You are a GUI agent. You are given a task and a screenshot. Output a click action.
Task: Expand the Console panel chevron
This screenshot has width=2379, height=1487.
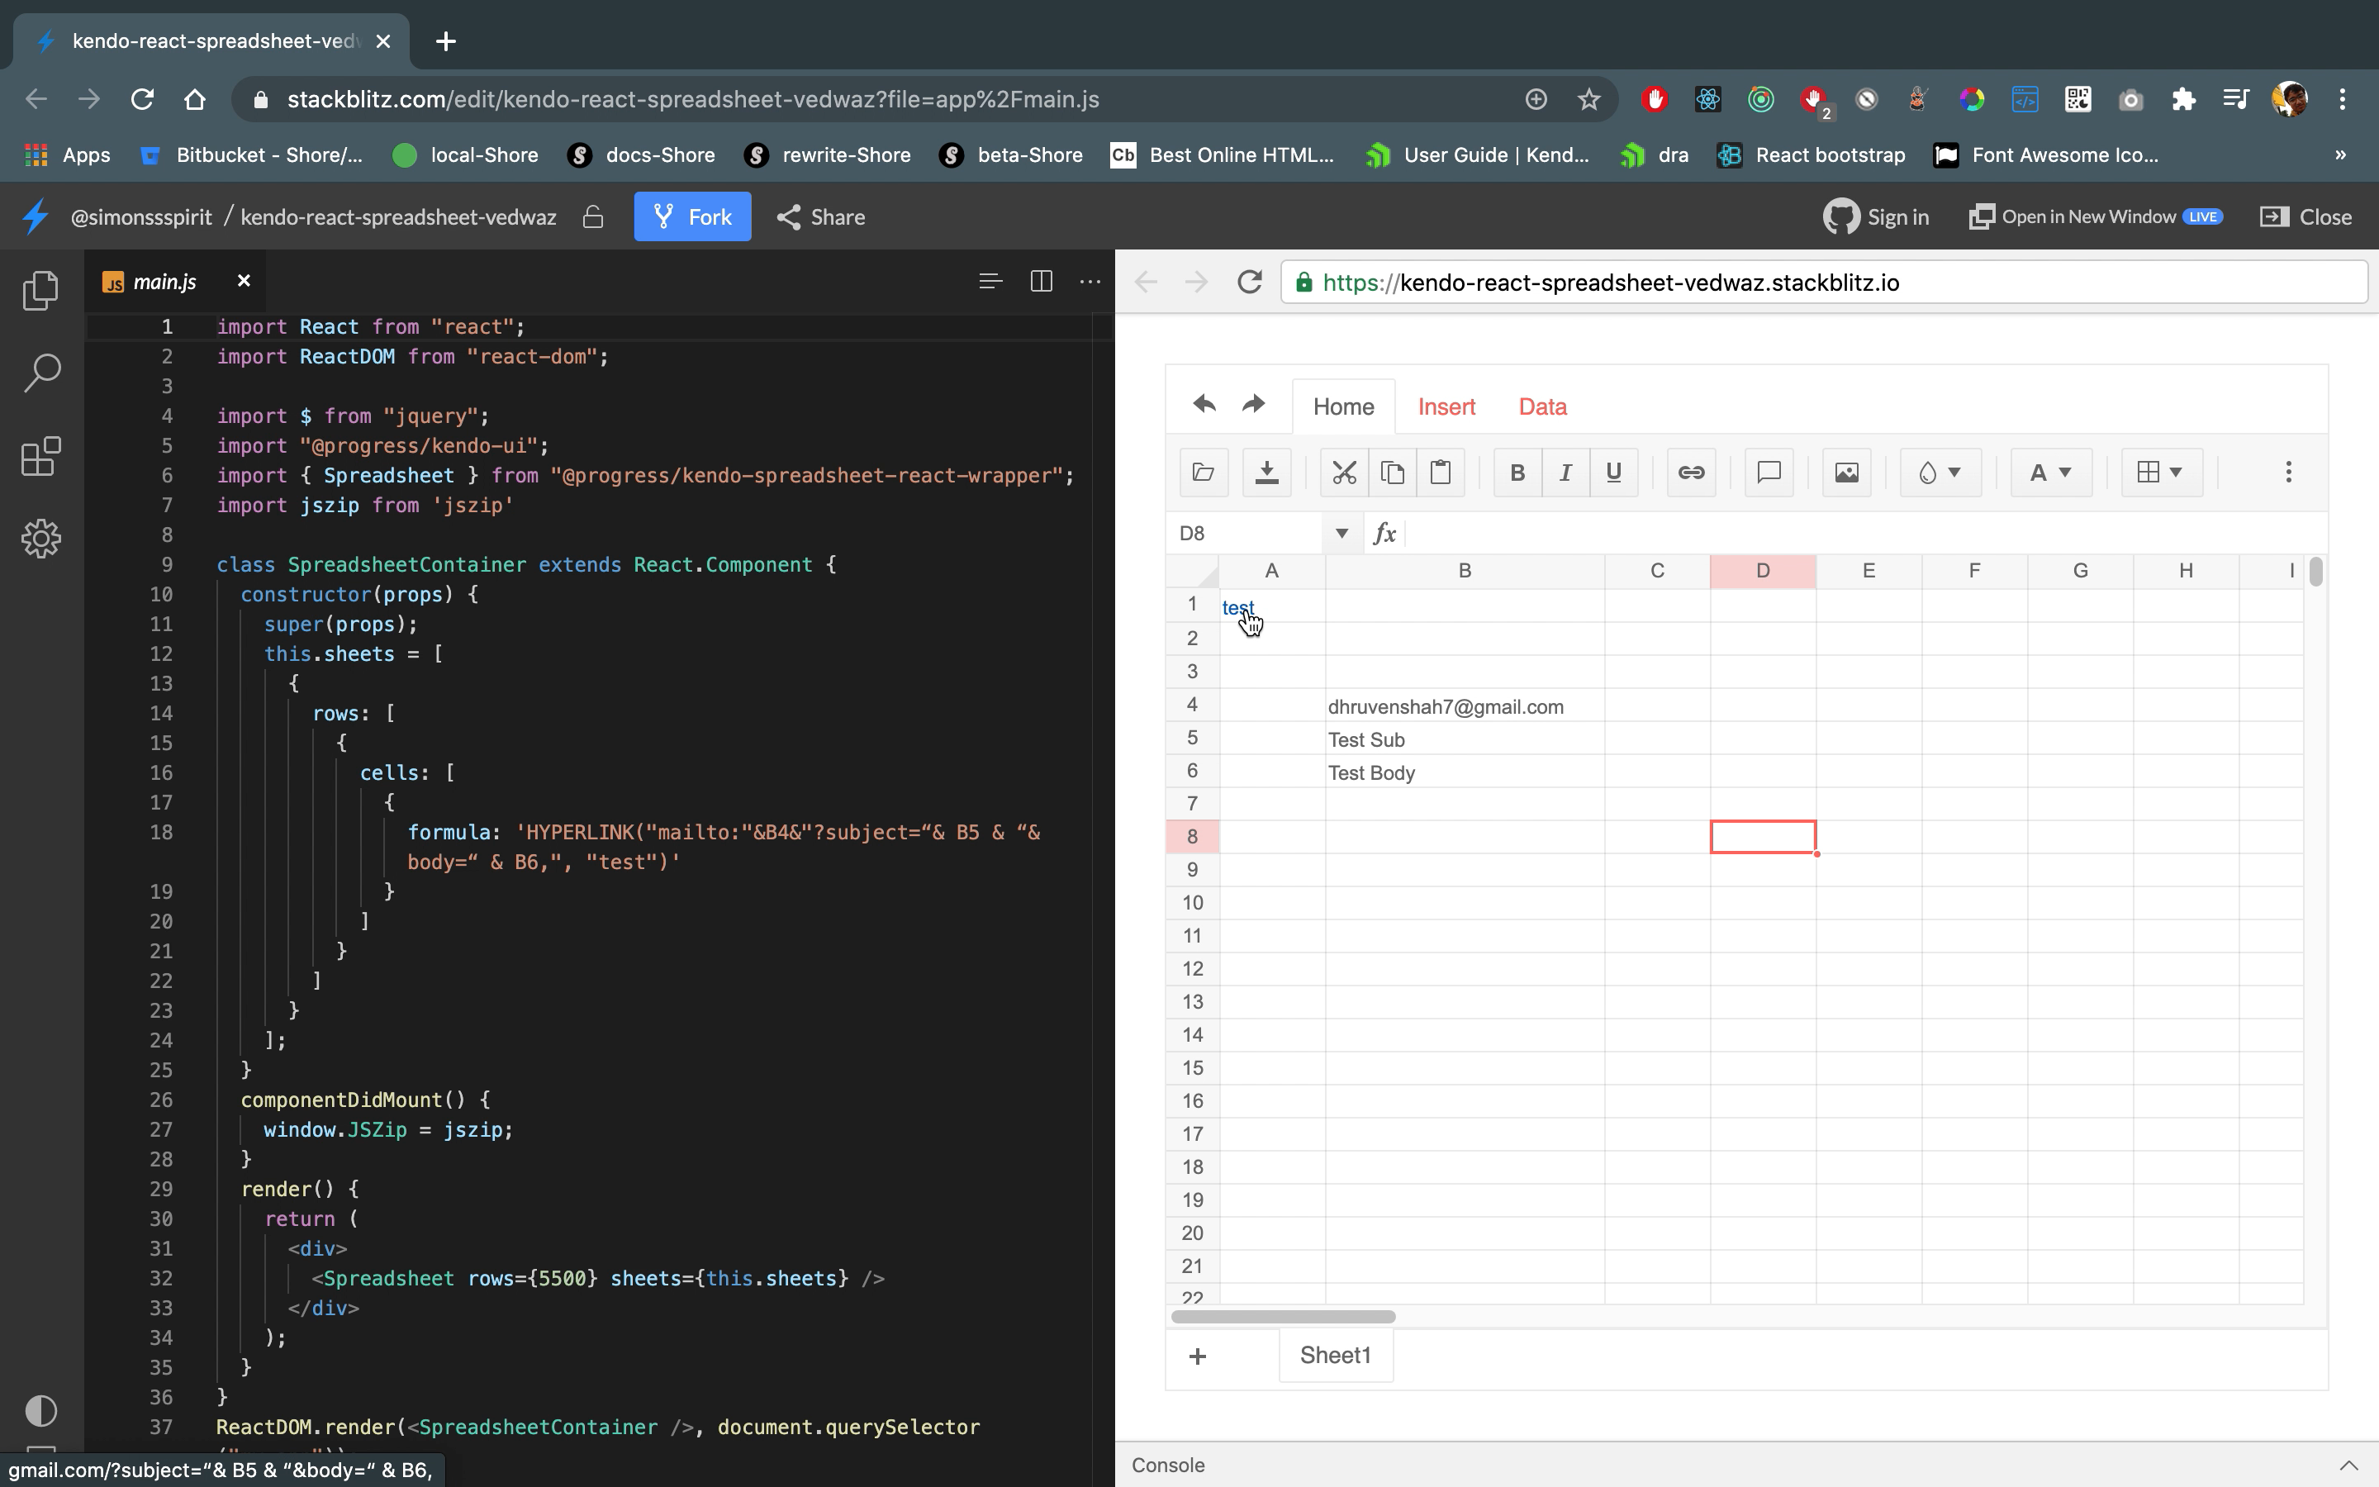click(2348, 1466)
